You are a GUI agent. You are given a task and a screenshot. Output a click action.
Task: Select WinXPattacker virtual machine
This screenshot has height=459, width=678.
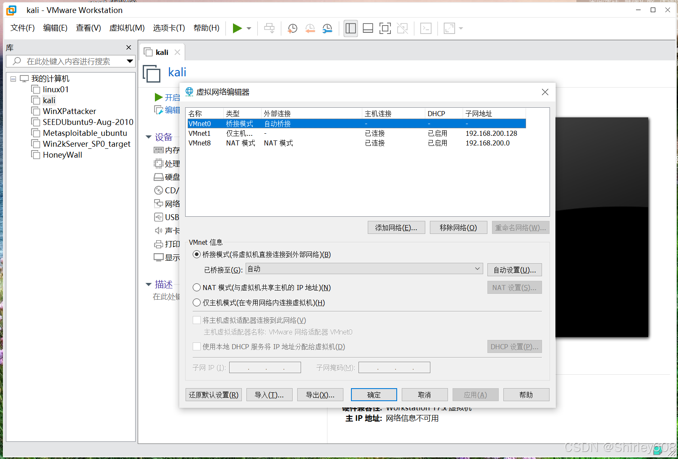coord(69,111)
